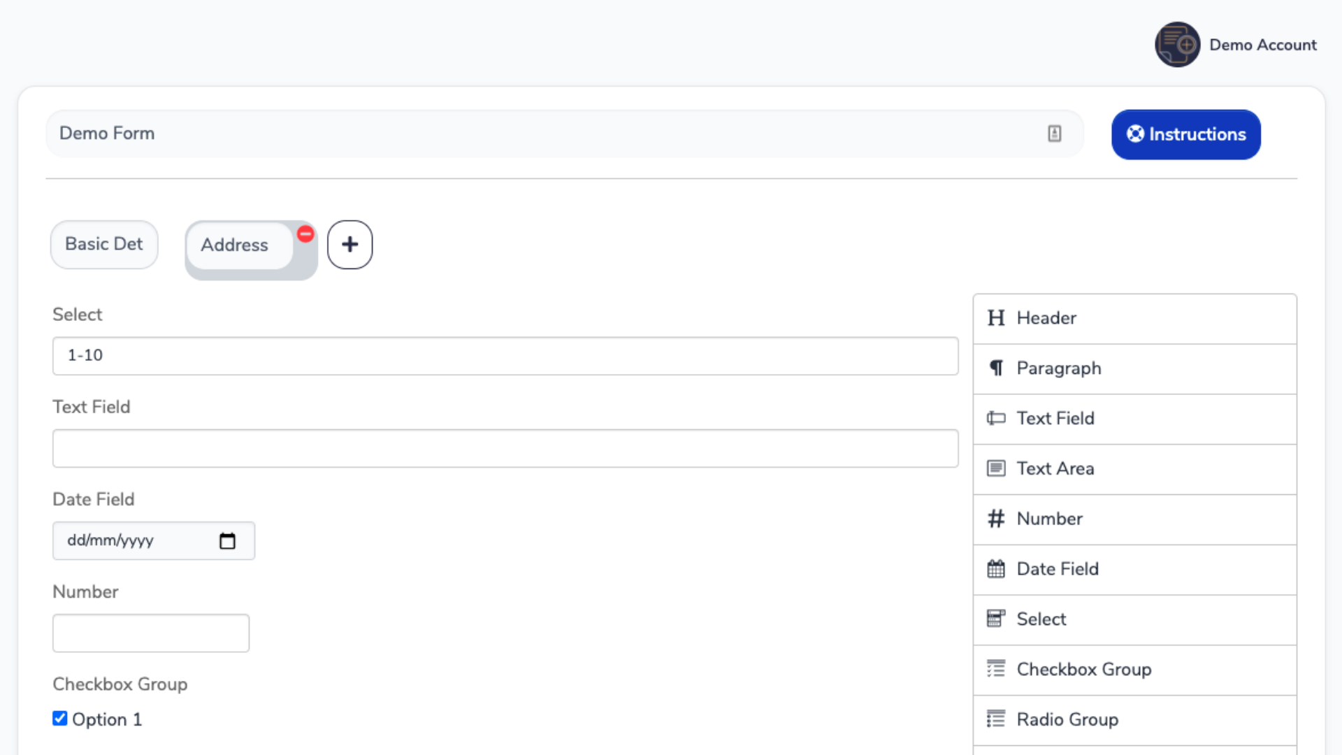
Task: Click the Select component icon in the sidebar
Action: pos(996,619)
